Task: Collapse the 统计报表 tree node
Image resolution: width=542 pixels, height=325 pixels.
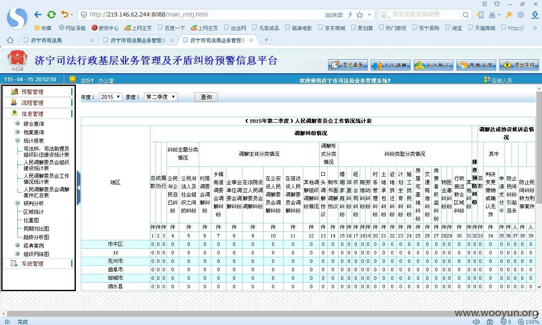Action: 17,140
